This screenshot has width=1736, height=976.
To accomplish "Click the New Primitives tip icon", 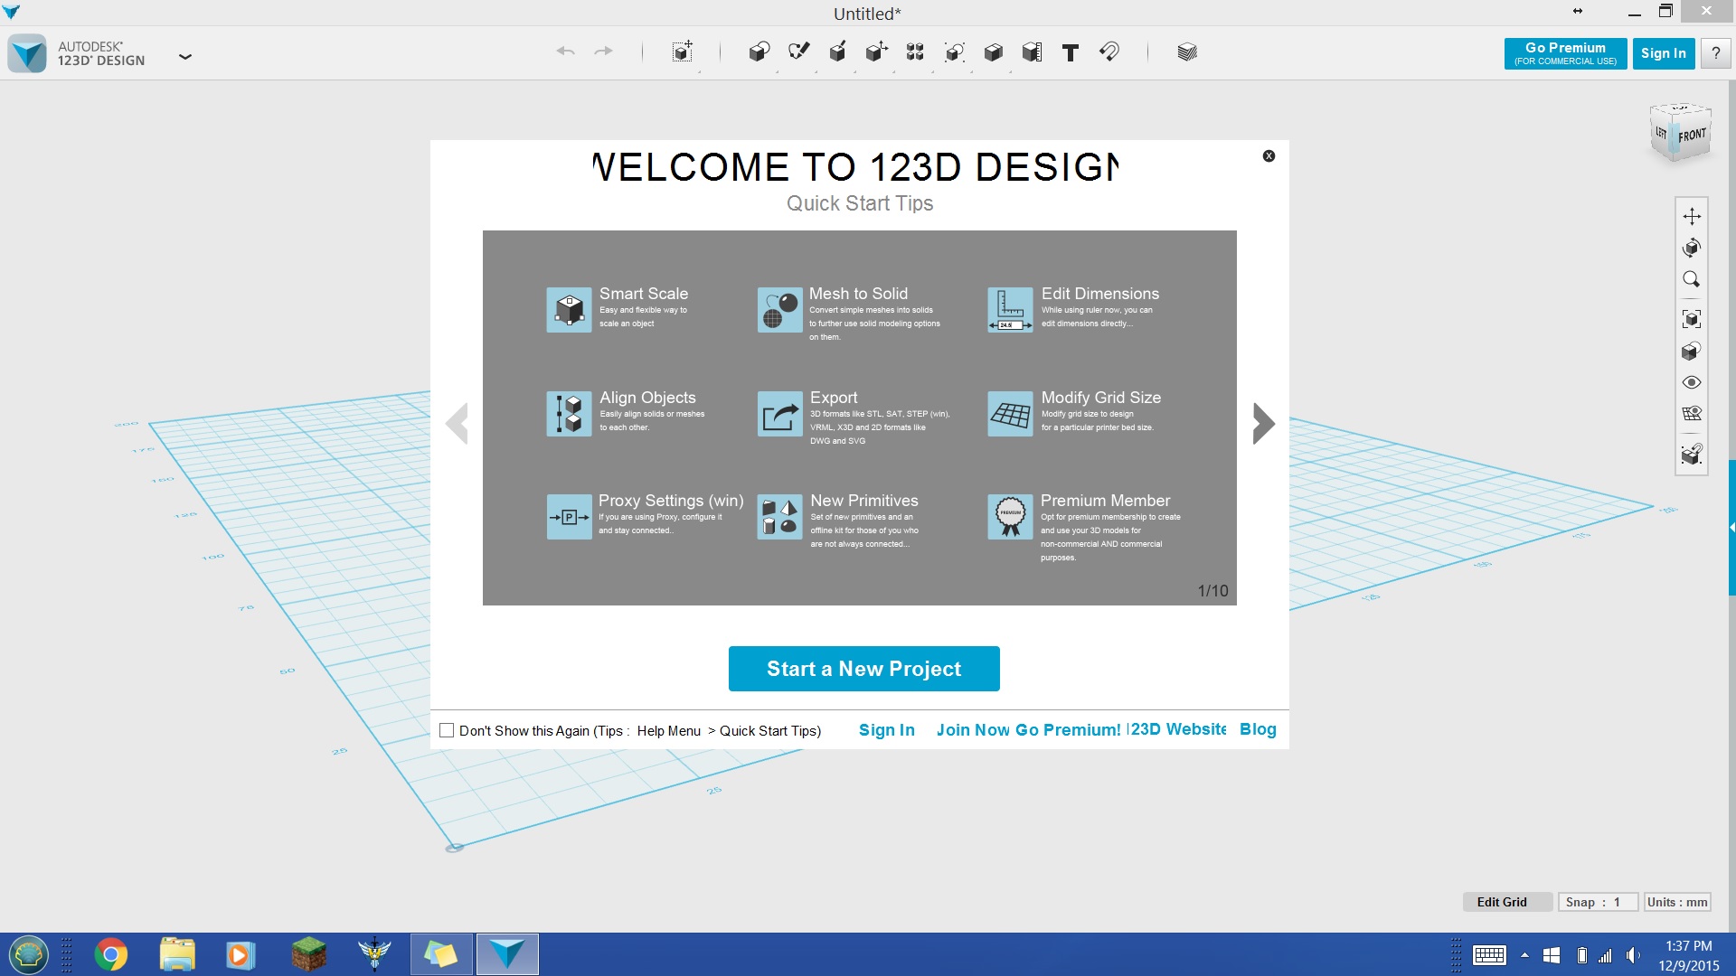I will click(x=779, y=517).
